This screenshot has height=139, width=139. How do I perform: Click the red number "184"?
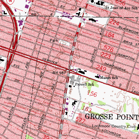109,35
